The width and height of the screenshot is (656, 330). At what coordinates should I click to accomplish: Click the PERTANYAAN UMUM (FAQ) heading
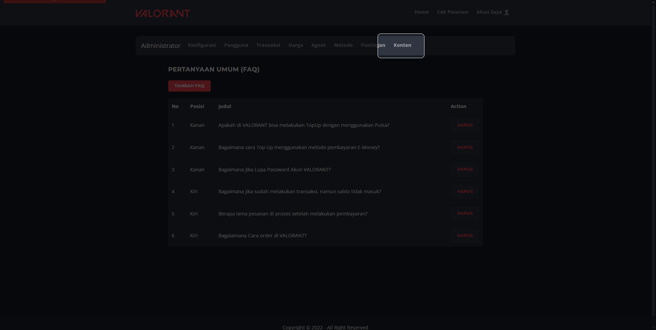(214, 69)
